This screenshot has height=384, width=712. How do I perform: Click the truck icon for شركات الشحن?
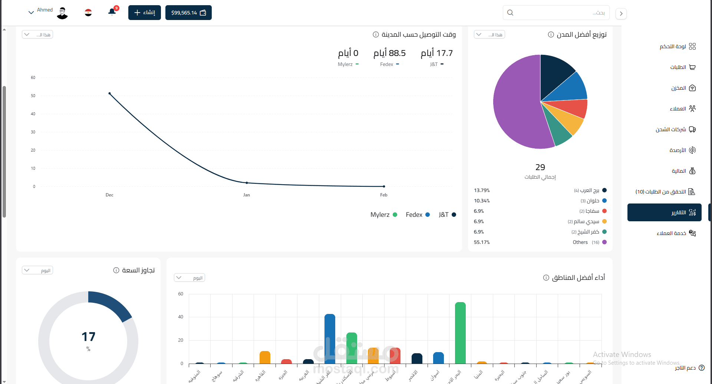(692, 129)
